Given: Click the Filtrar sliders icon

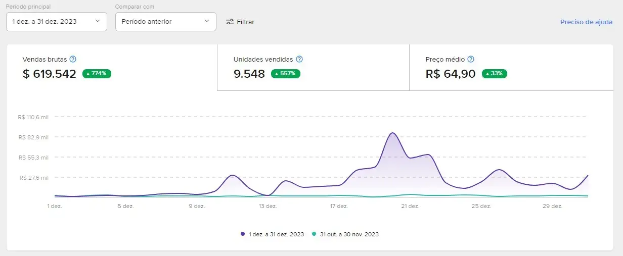Looking at the screenshot, I should click(x=230, y=22).
